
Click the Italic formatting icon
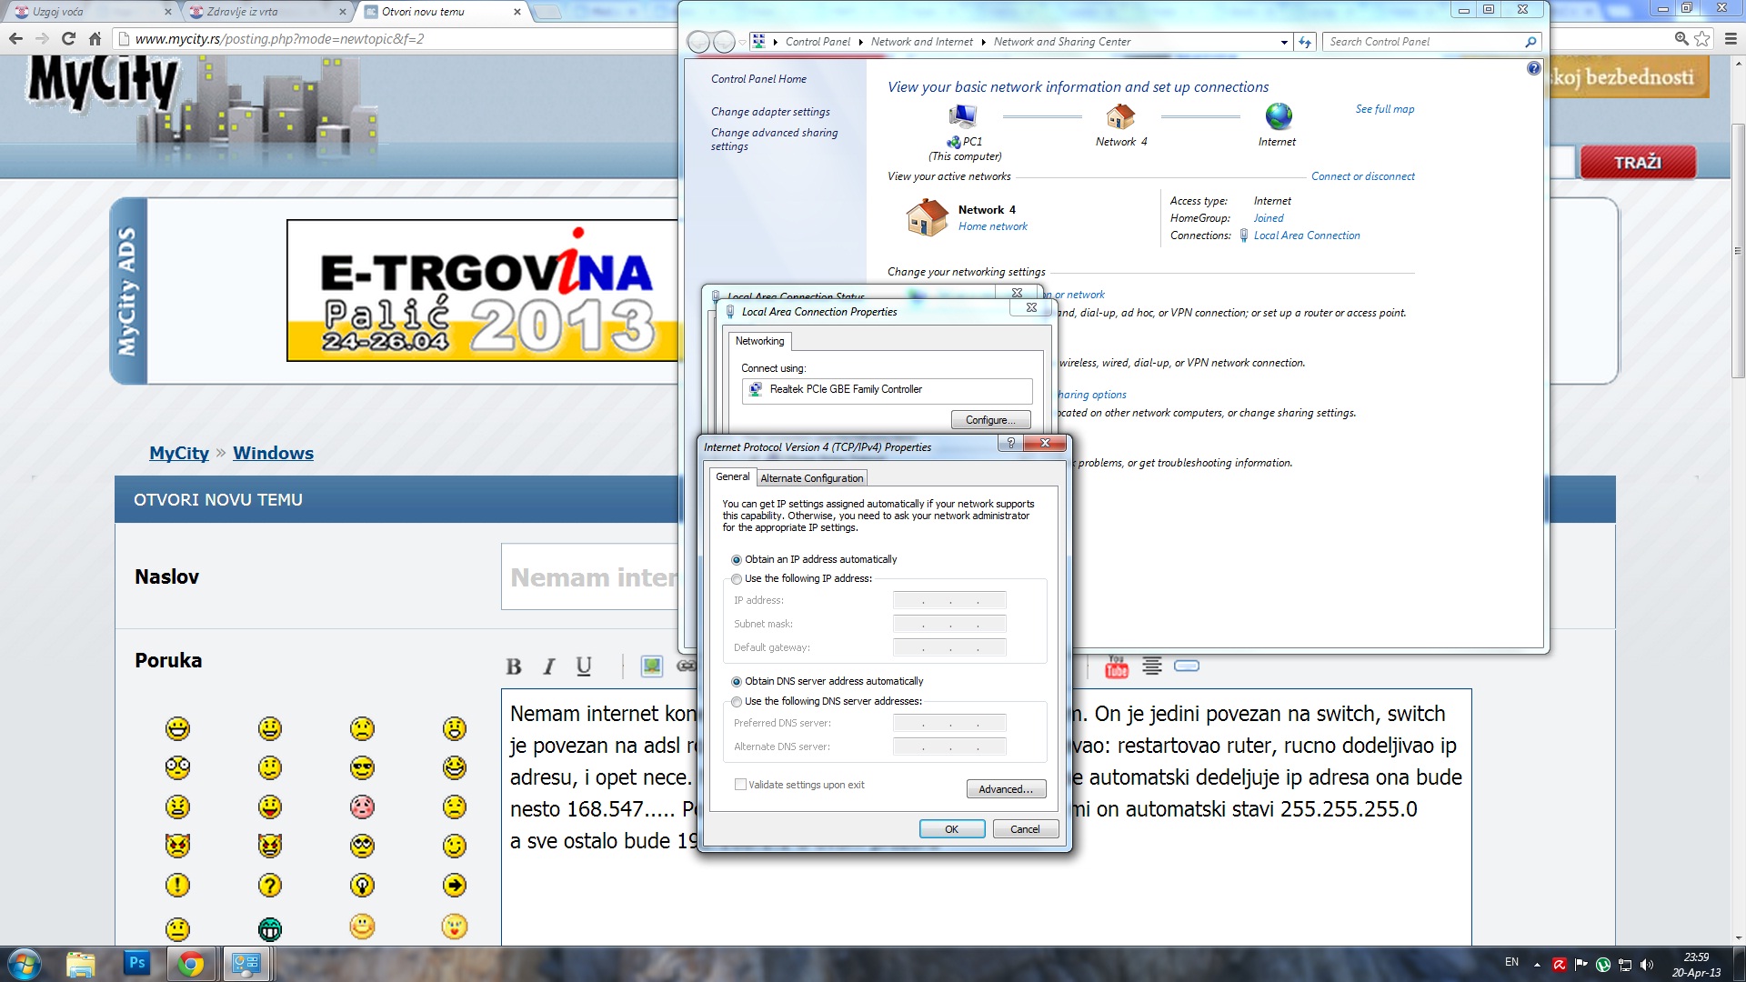pyautogui.click(x=549, y=666)
